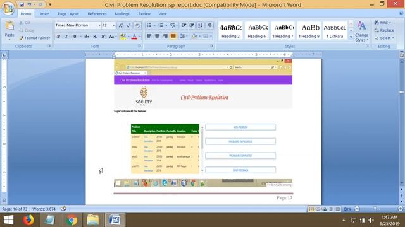
Task: Toggle underline formatting
Action: coord(75,37)
